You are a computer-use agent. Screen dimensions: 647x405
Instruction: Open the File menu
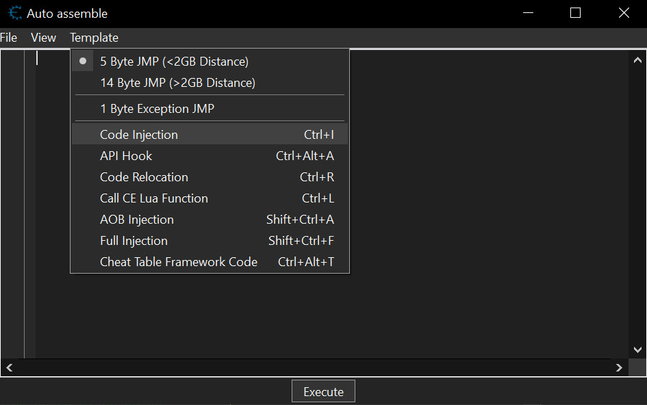click(x=9, y=38)
